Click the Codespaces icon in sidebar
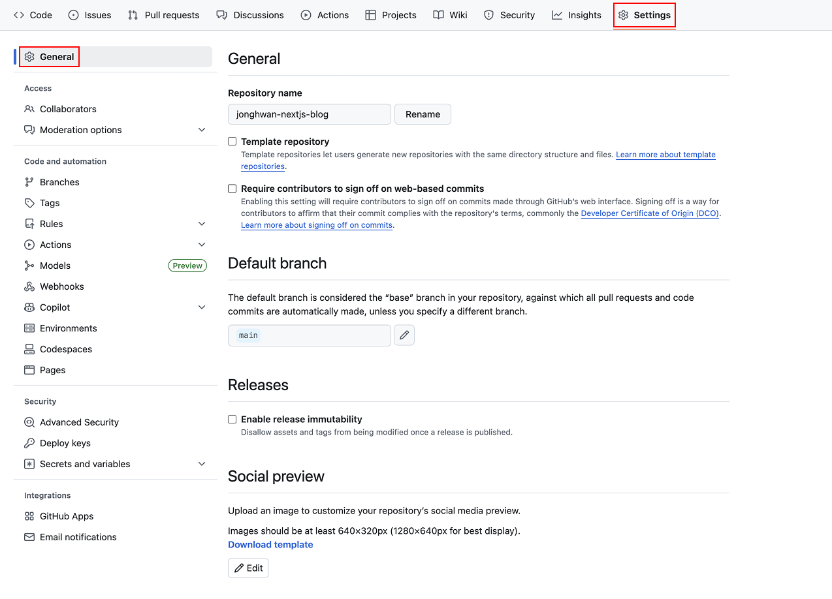Image resolution: width=832 pixels, height=599 pixels. 29,349
